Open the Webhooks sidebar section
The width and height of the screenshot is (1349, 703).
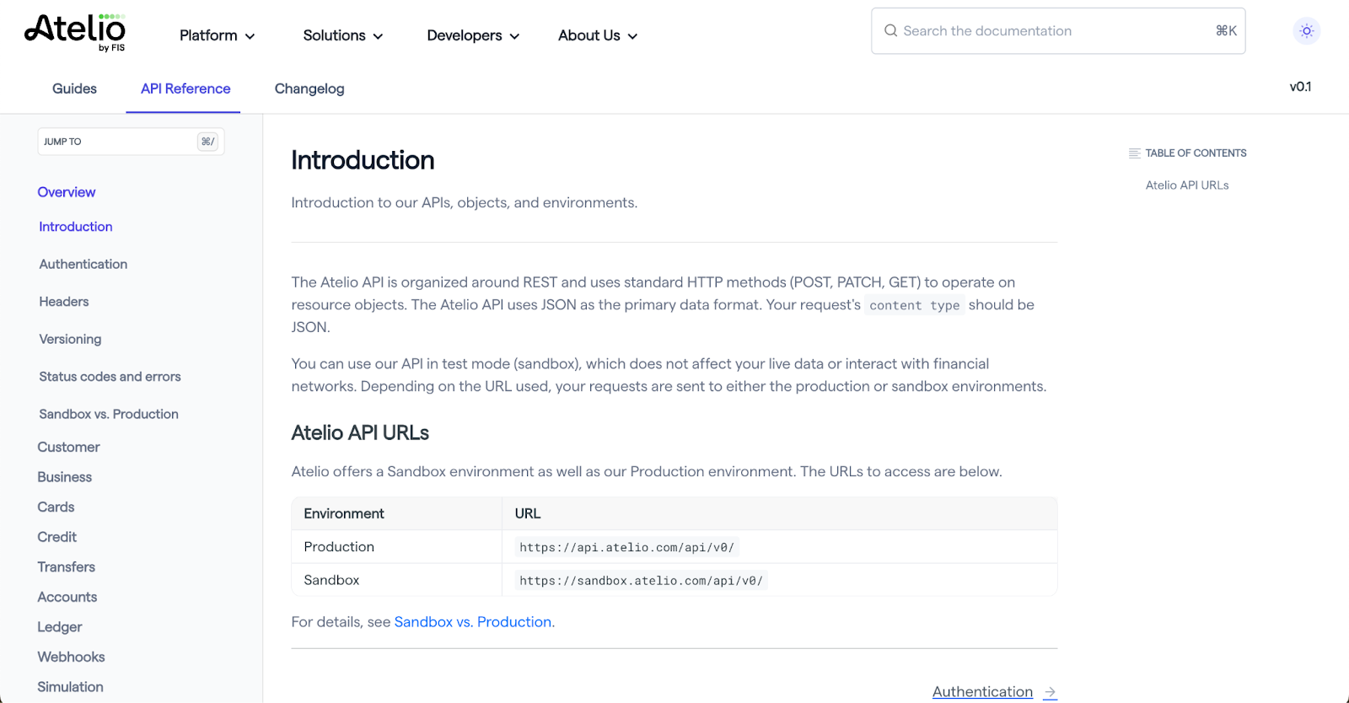coord(71,657)
